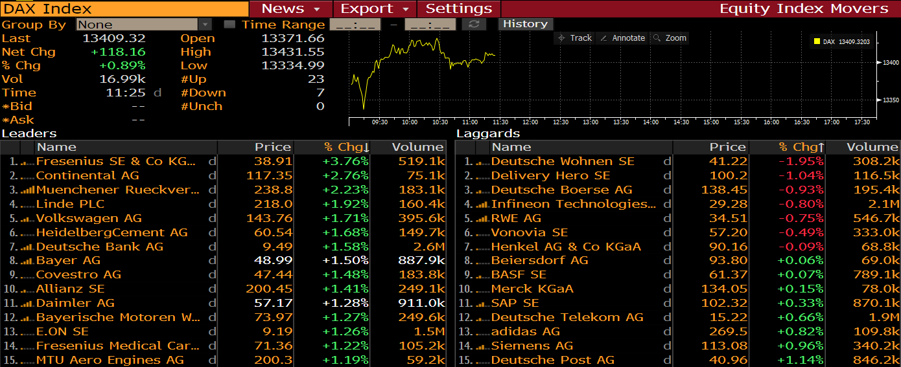Click the bar icon beside Linde PLC

point(28,205)
